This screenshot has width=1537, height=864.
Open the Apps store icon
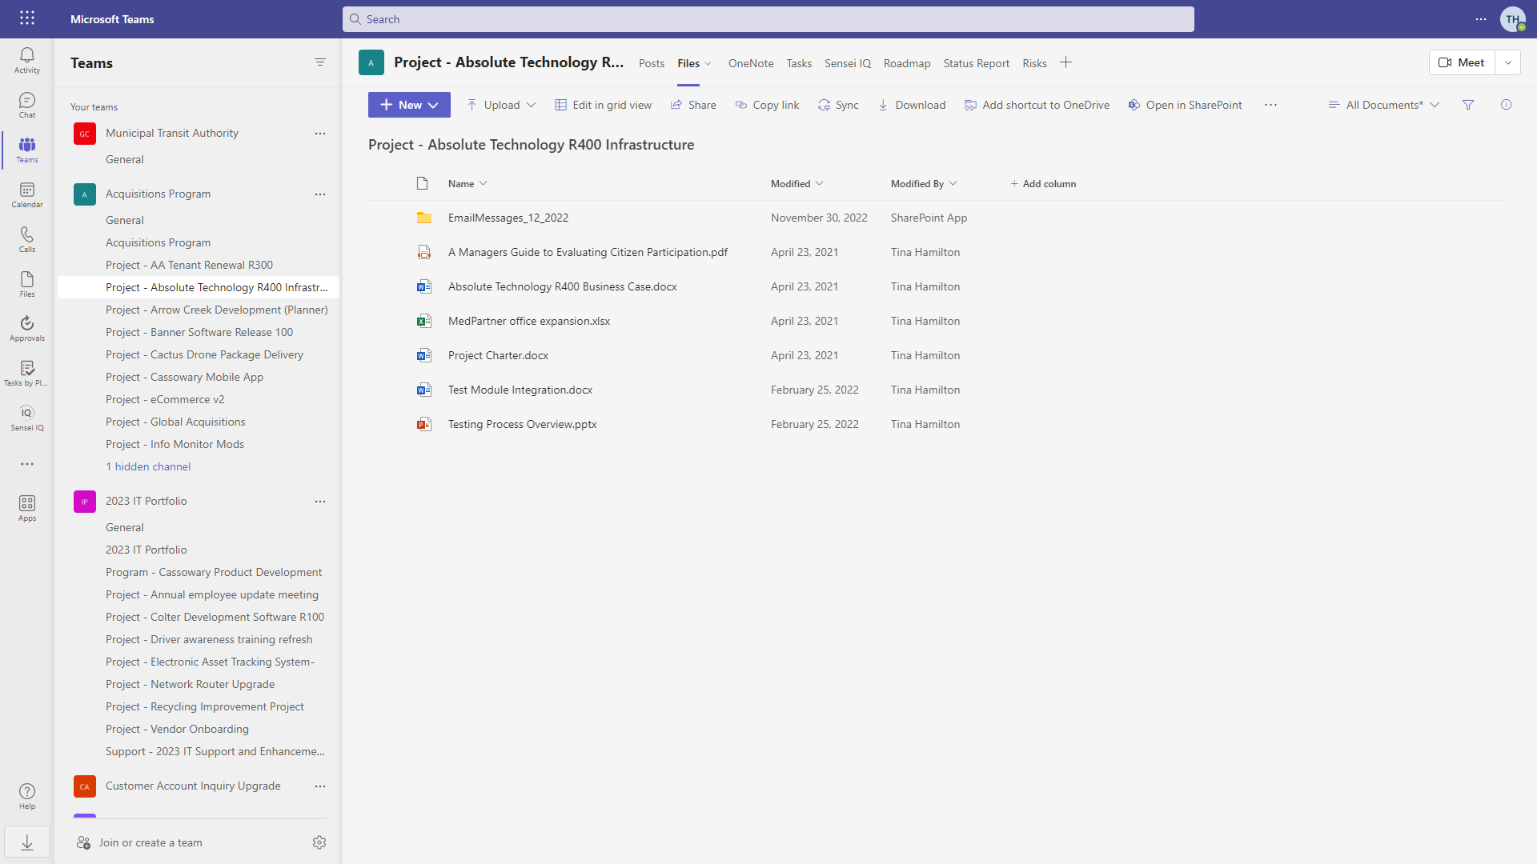[27, 508]
